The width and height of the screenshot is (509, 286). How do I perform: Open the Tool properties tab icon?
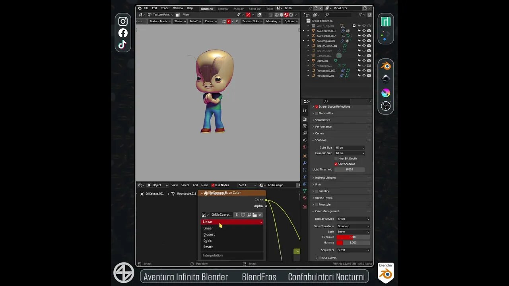305,110
